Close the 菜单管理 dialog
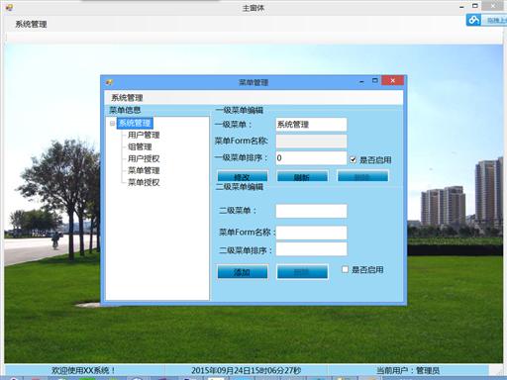 [392, 80]
